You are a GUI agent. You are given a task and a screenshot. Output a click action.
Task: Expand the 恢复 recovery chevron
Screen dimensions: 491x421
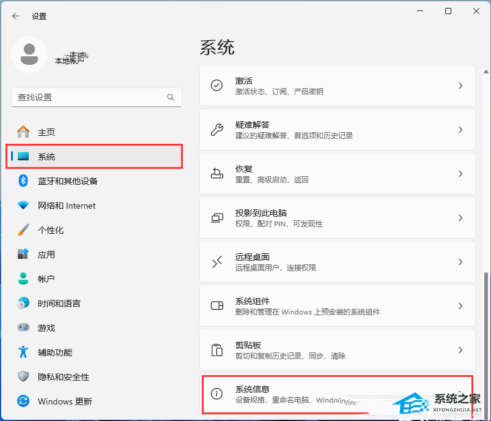(460, 174)
